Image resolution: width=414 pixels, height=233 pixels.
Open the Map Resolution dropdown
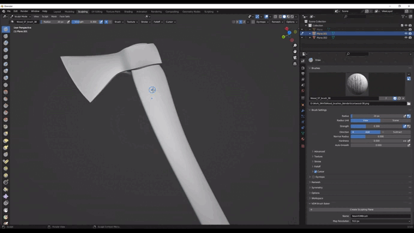[x=381, y=221]
